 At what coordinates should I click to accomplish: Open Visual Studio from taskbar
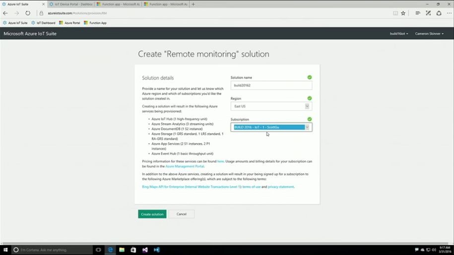pos(145,250)
